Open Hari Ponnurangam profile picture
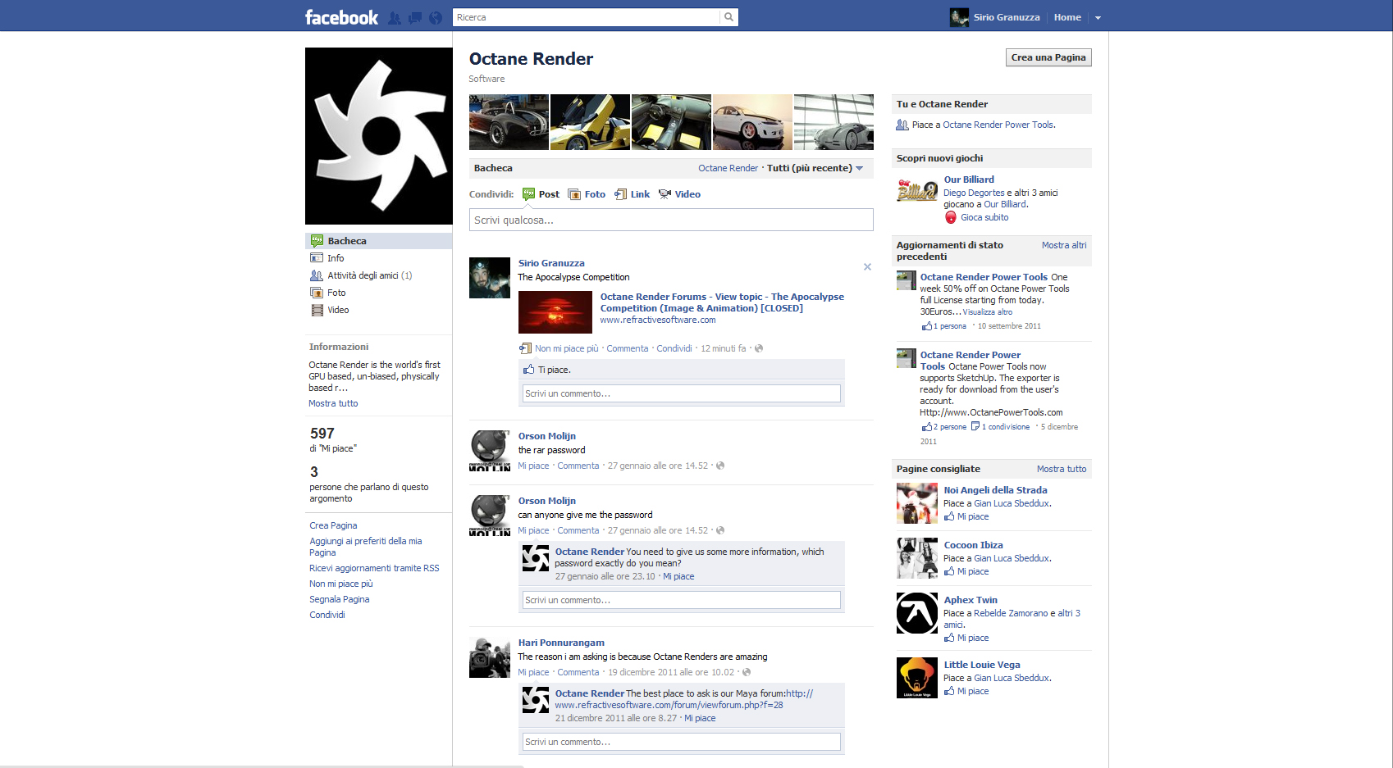Viewport: 1393px width, 768px height. [x=490, y=657]
